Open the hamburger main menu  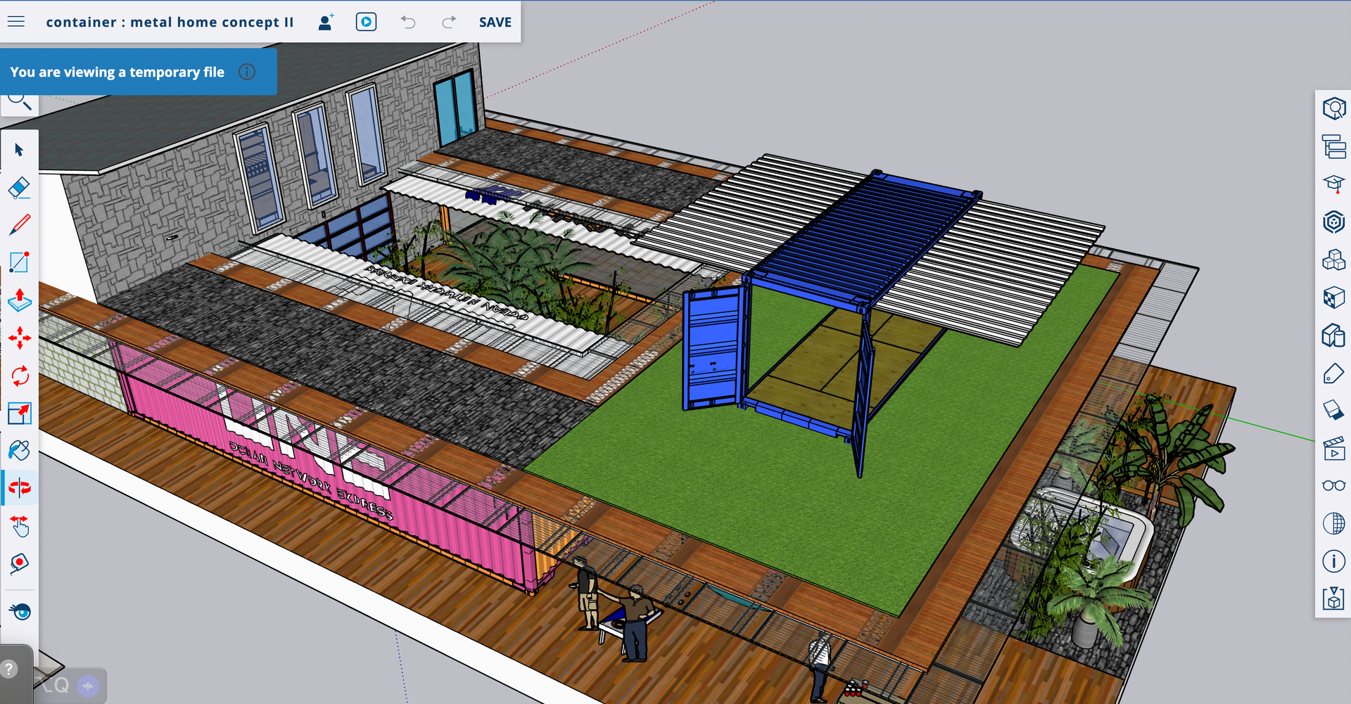(16, 22)
